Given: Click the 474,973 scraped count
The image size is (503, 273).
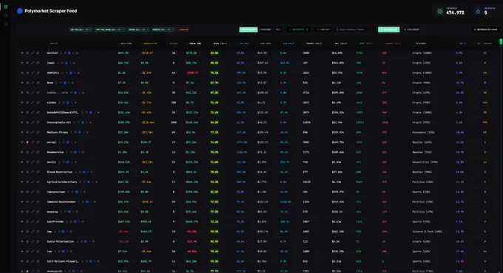Looking at the screenshot, I should tap(455, 13).
